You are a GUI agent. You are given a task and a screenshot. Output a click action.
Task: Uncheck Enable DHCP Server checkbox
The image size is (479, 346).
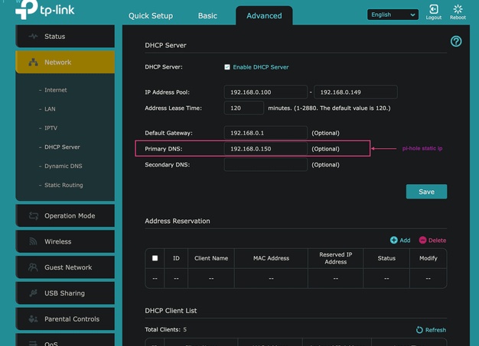pos(227,67)
